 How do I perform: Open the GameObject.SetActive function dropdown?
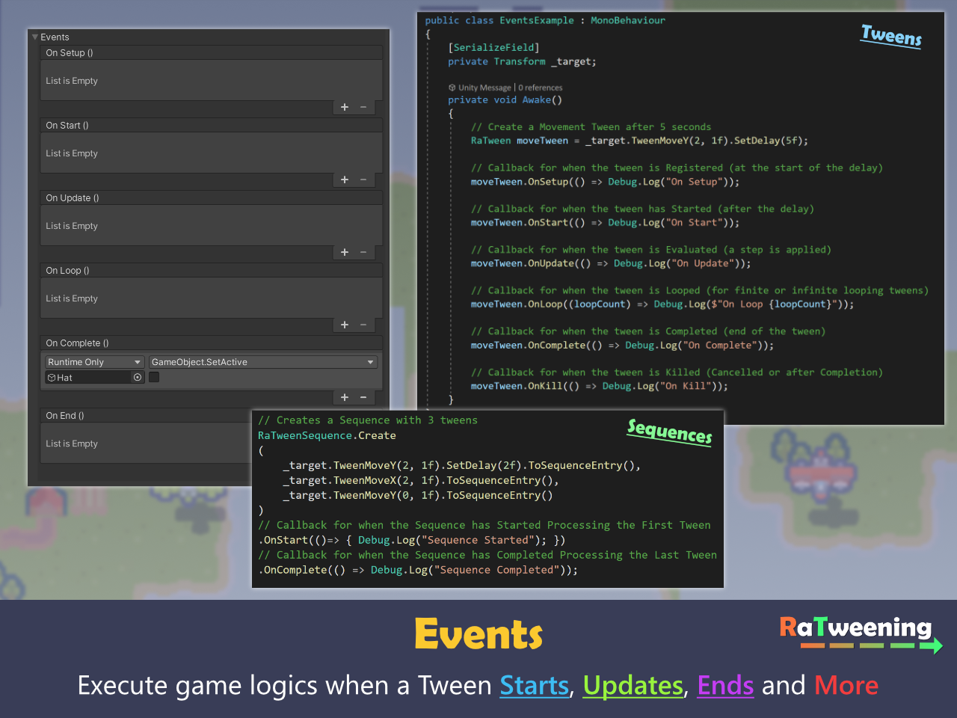coord(262,362)
